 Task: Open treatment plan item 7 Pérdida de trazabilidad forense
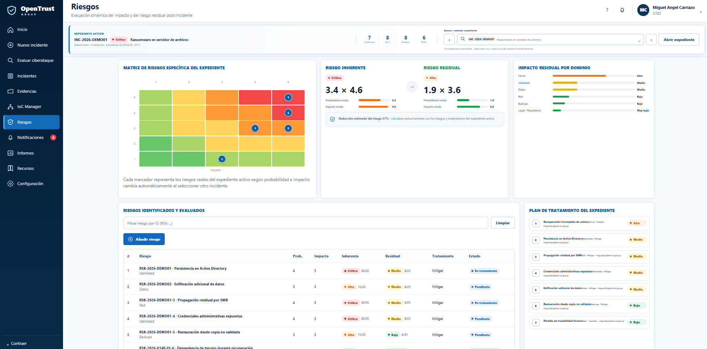pos(589,323)
